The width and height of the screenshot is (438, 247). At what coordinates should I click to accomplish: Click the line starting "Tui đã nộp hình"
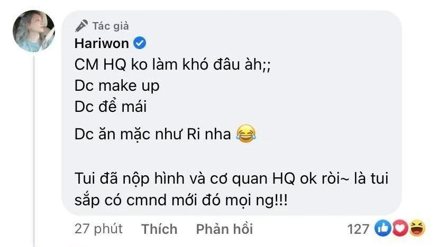230,179
